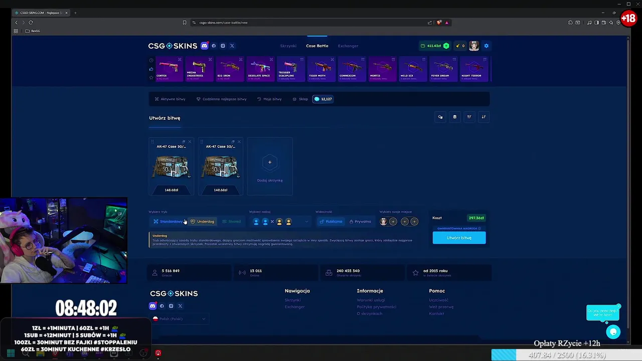Click the Cortex drop thumbnail

[x=169, y=69]
